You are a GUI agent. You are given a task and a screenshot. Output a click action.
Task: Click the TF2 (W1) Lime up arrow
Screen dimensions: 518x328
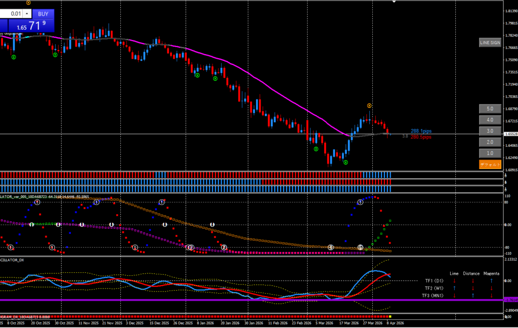click(454, 288)
